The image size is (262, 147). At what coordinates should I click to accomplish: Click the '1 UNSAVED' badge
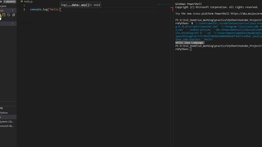pos(10,2)
